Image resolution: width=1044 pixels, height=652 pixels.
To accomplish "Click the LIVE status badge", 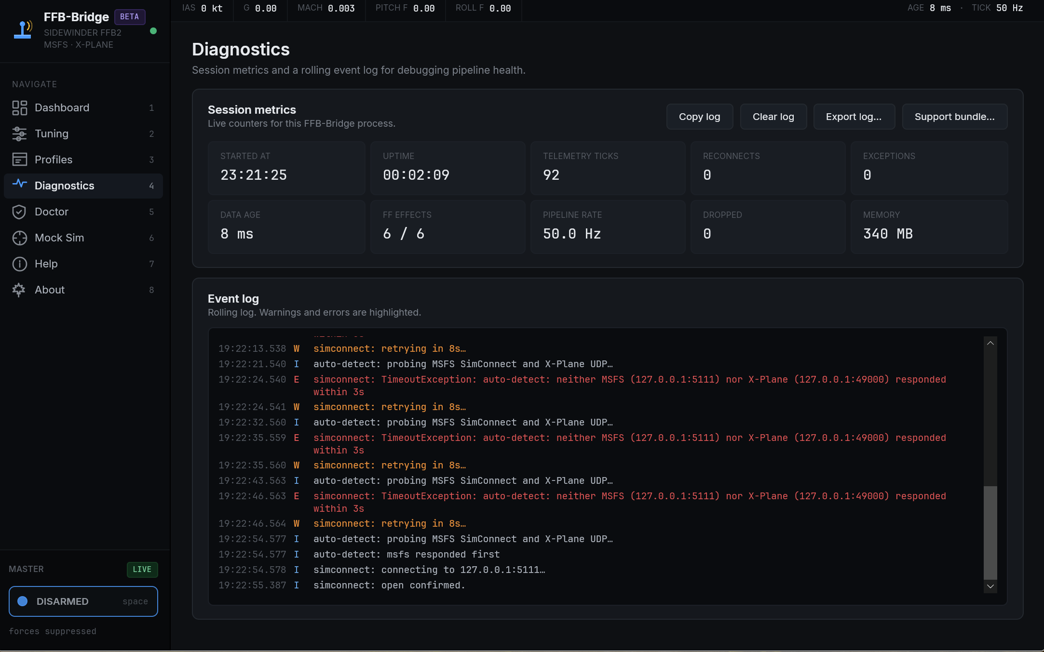I will click(x=142, y=570).
